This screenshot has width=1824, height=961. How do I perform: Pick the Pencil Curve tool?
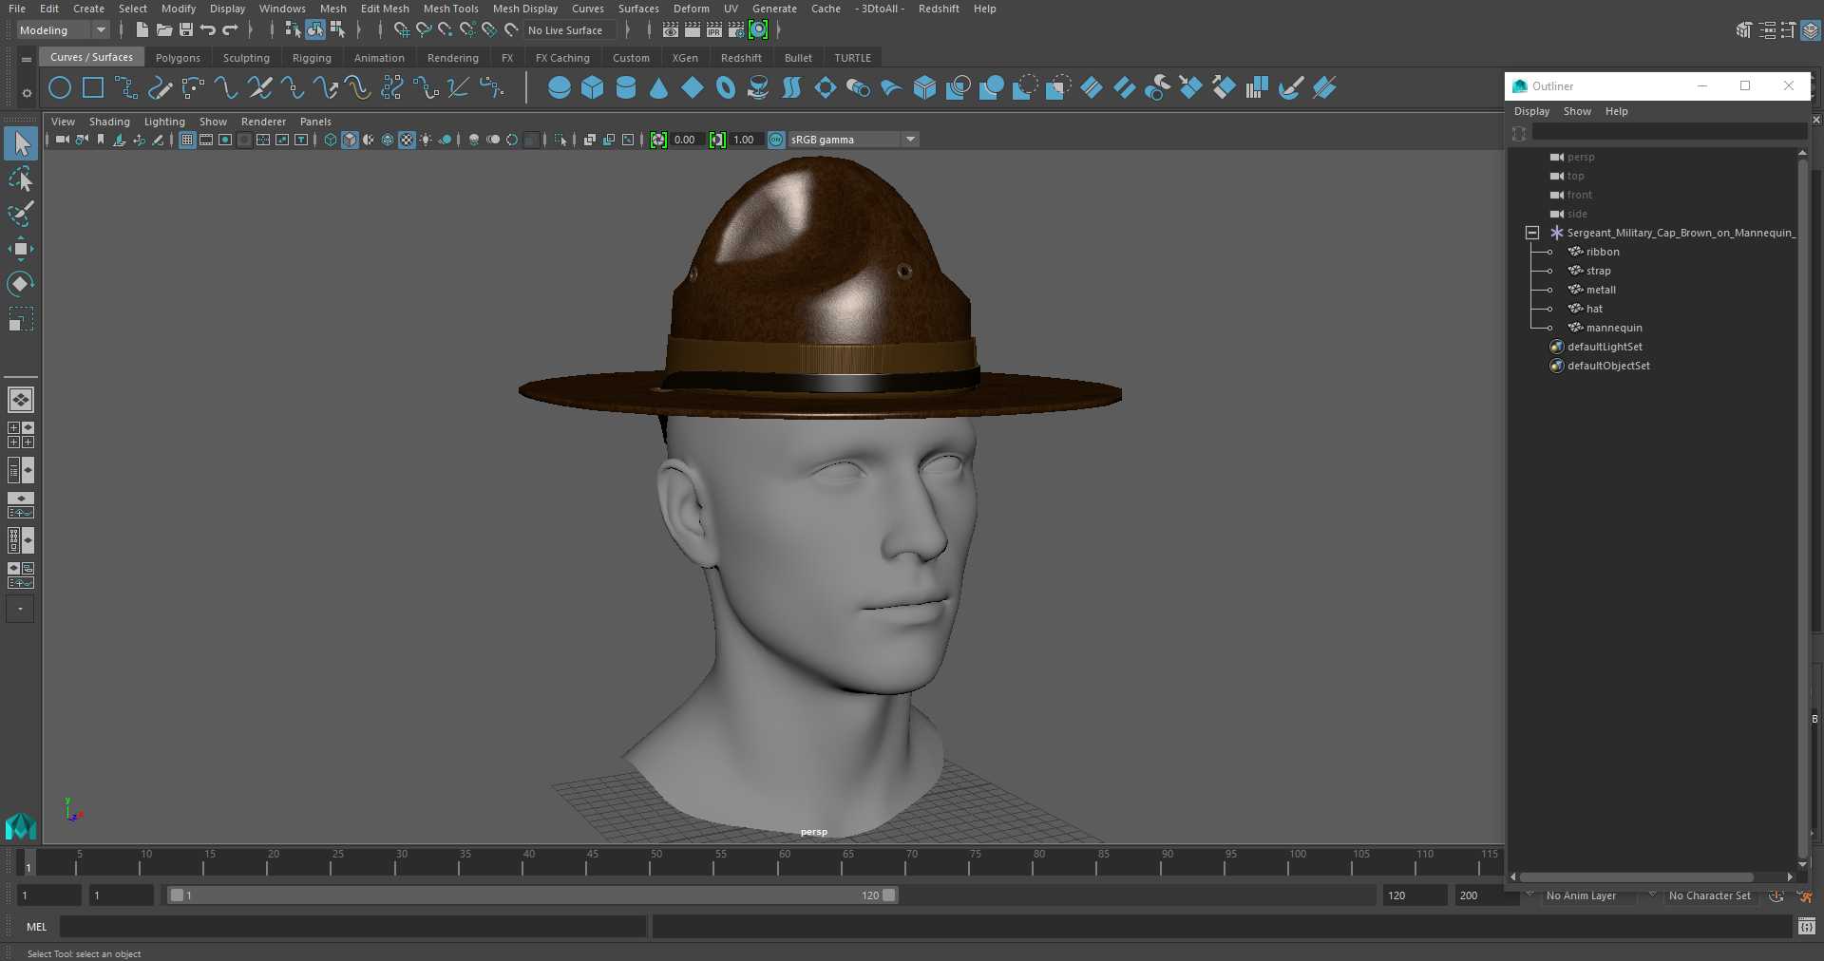point(160,88)
